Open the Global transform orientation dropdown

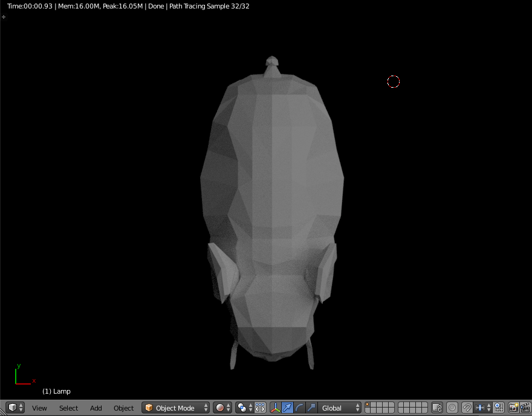(340, 408)
